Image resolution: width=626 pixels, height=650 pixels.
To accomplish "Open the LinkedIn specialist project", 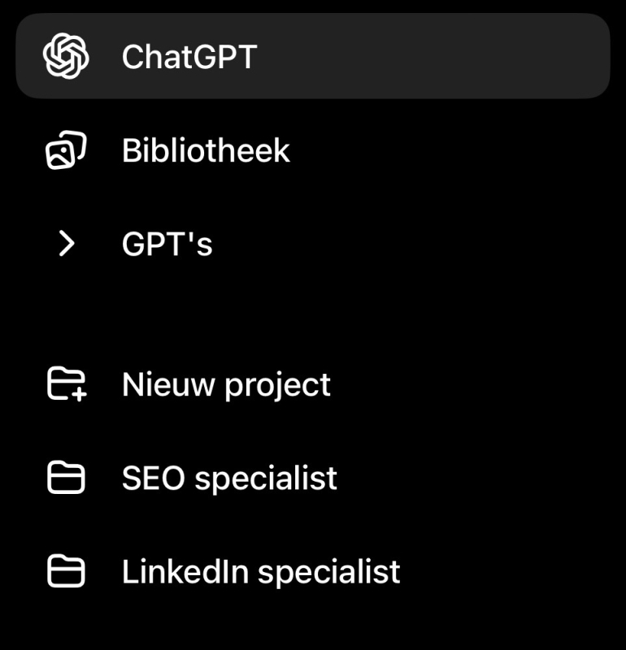I will 261,572.
